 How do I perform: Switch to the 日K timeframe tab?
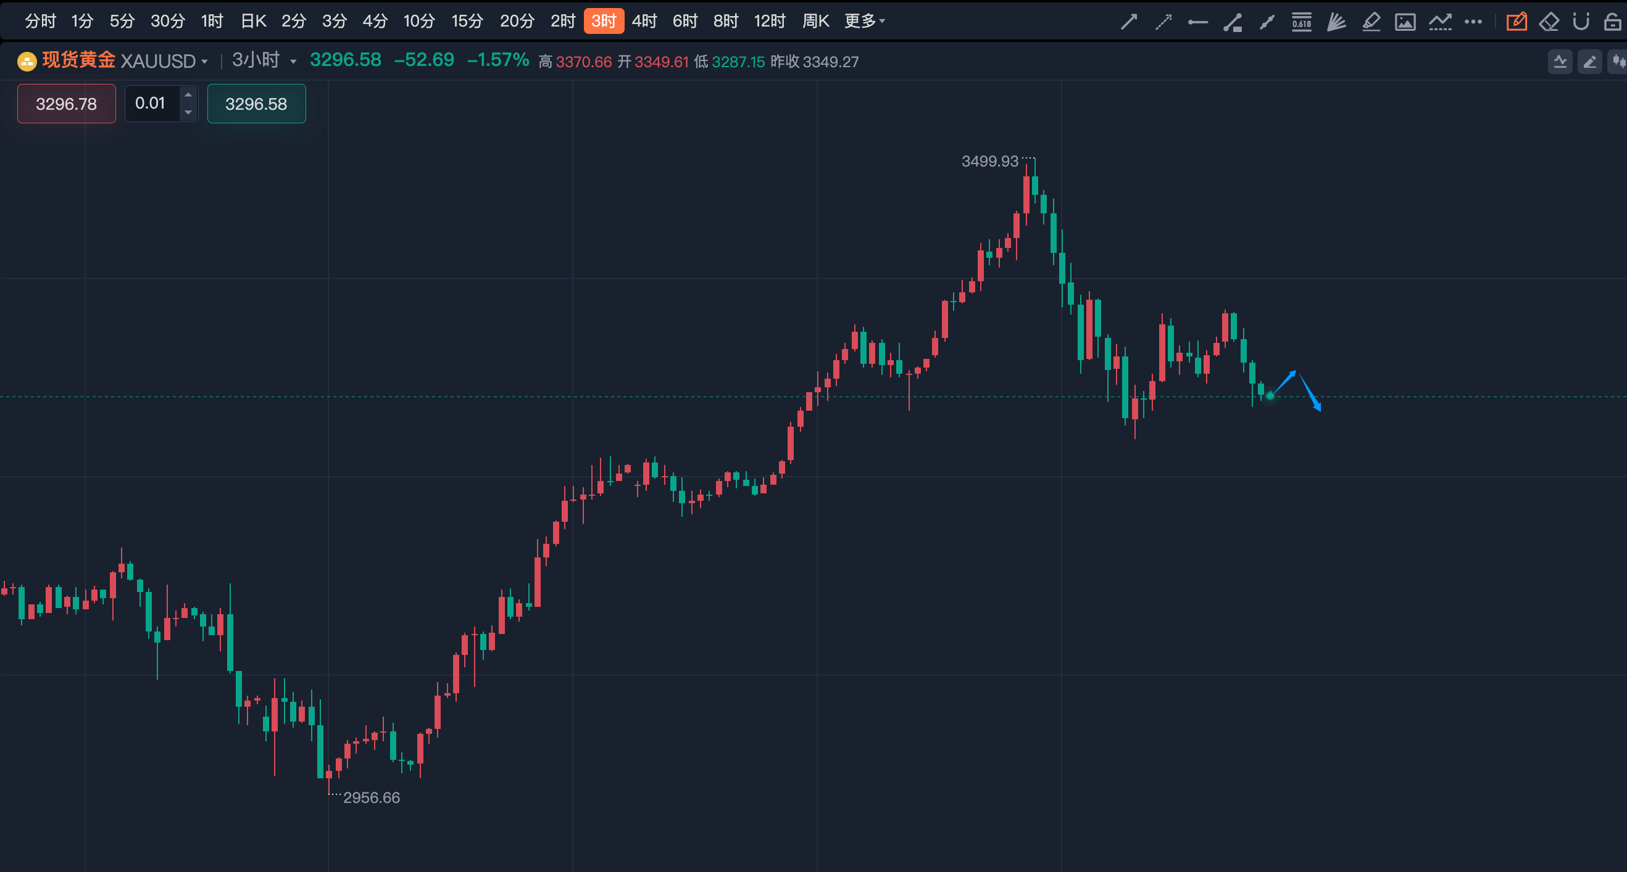click(253, 22)
